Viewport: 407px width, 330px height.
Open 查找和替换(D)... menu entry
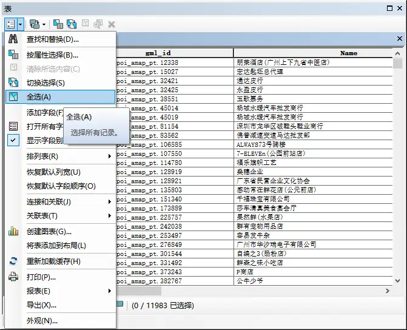coord(60,39)
